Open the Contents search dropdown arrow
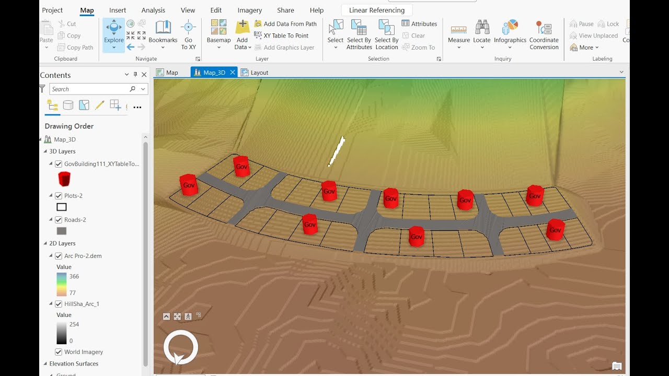Image resolution: width=669 pixels, height=376 pixels. 143,89
